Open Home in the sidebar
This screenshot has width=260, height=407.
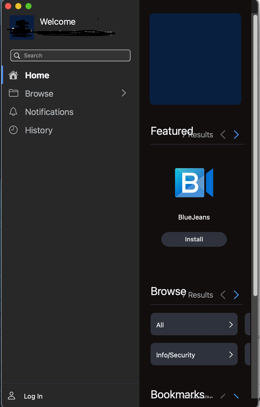tap(70, 75)
